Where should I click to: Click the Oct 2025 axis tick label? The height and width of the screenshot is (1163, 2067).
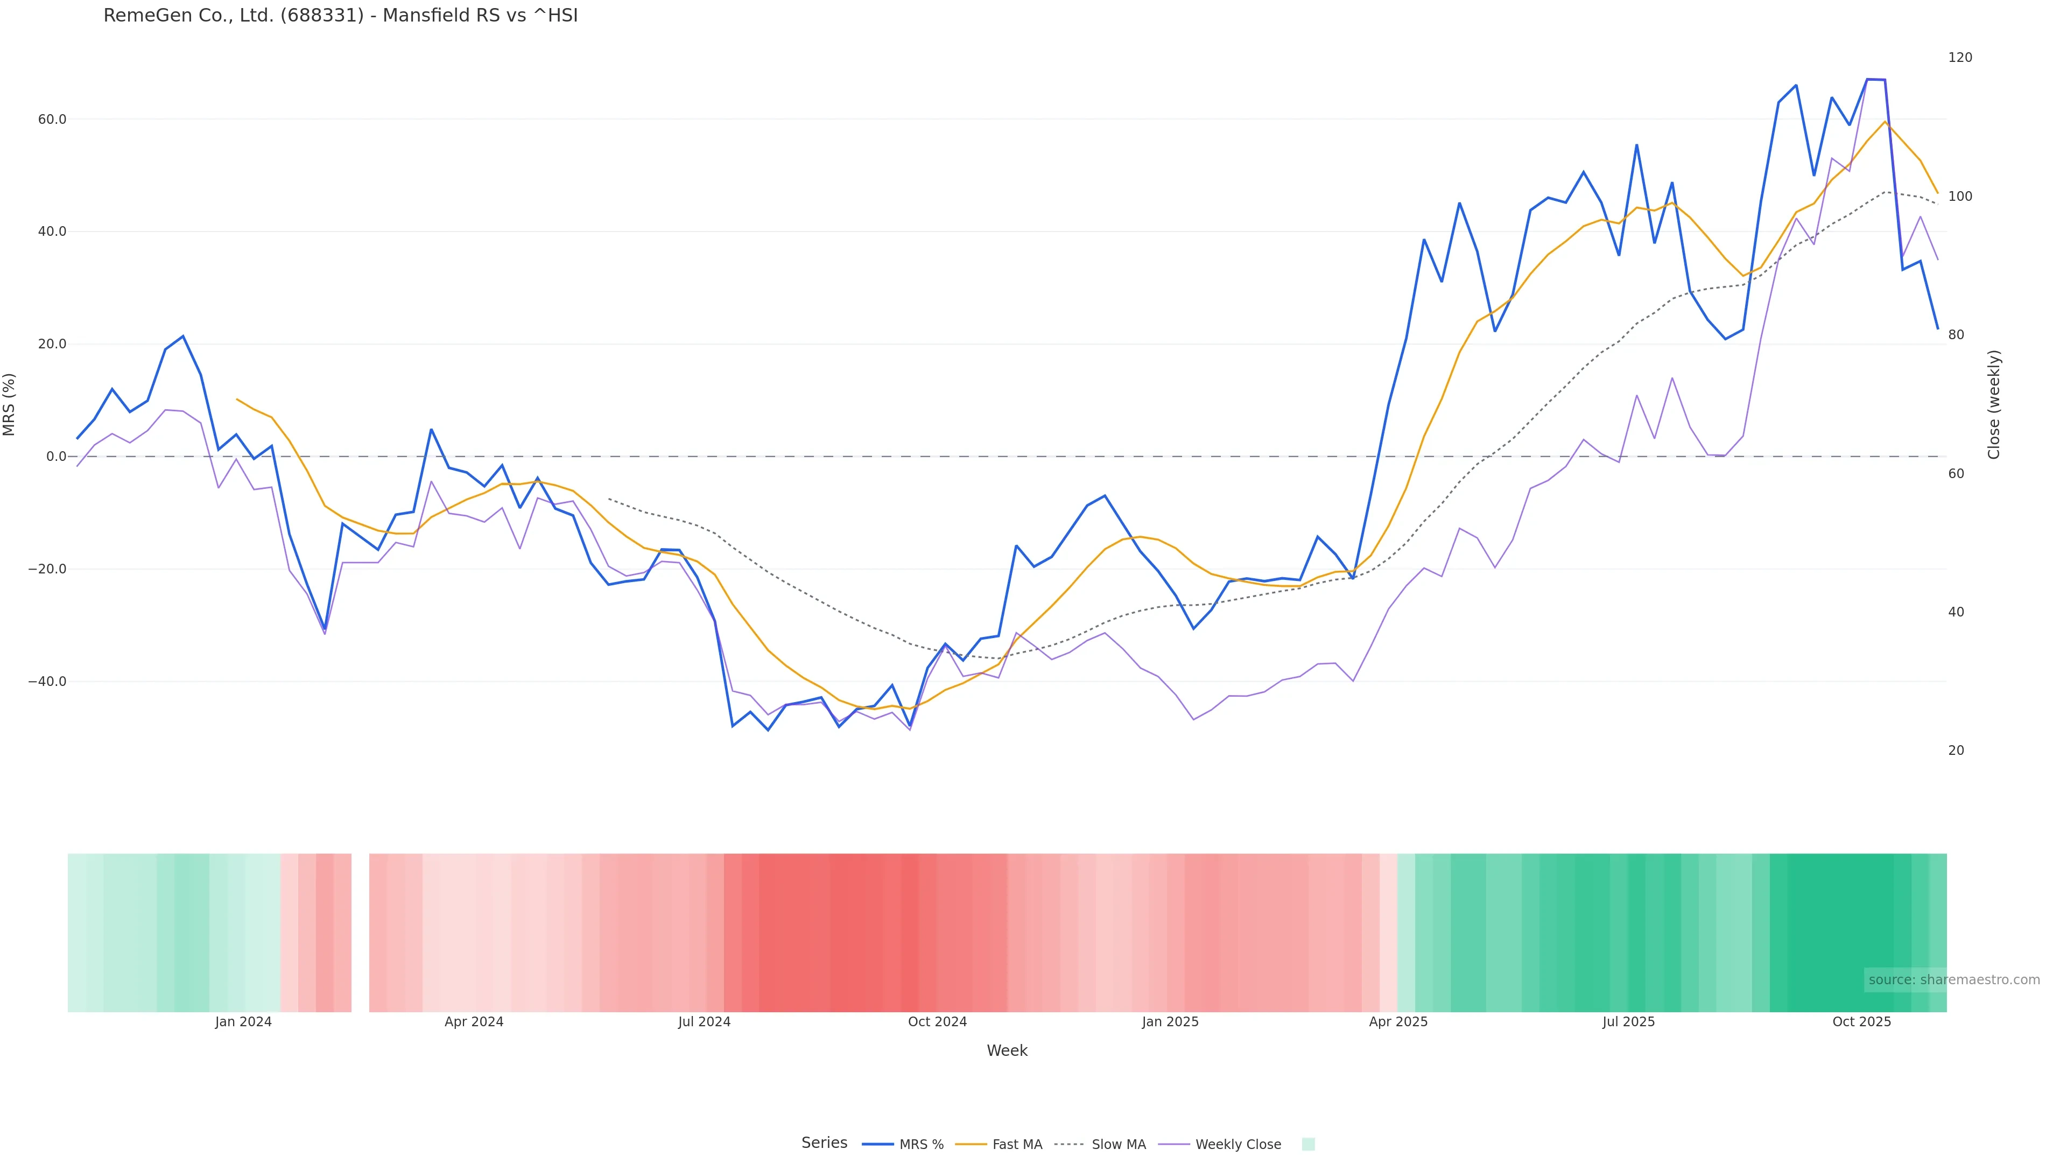coord(1861,1022)
